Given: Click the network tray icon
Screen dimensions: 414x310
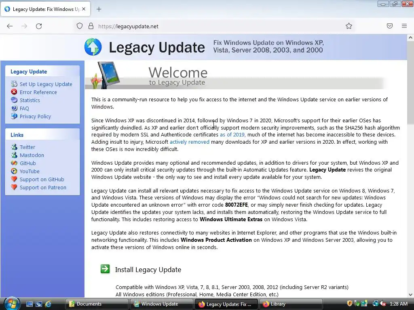Looking at the screenshot, I should coord(375,304).
